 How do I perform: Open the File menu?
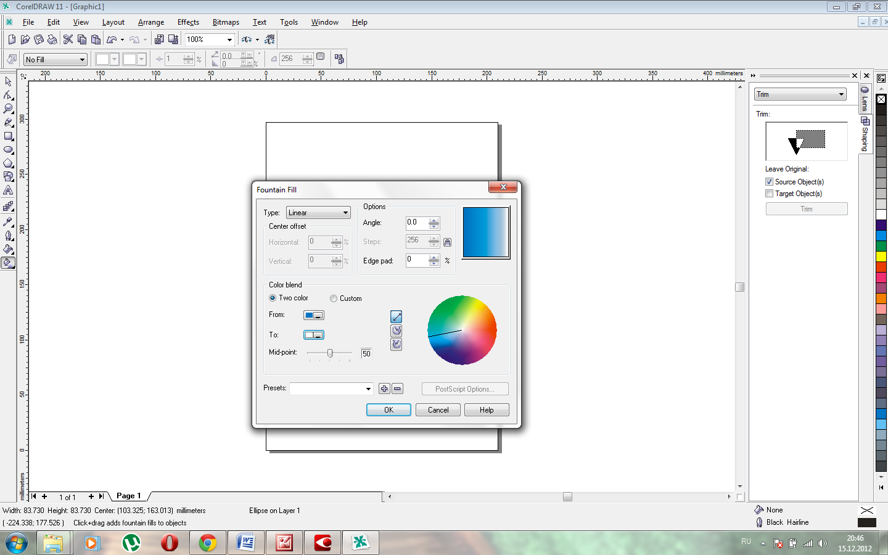pyautogui.click(x=28, y=22)
